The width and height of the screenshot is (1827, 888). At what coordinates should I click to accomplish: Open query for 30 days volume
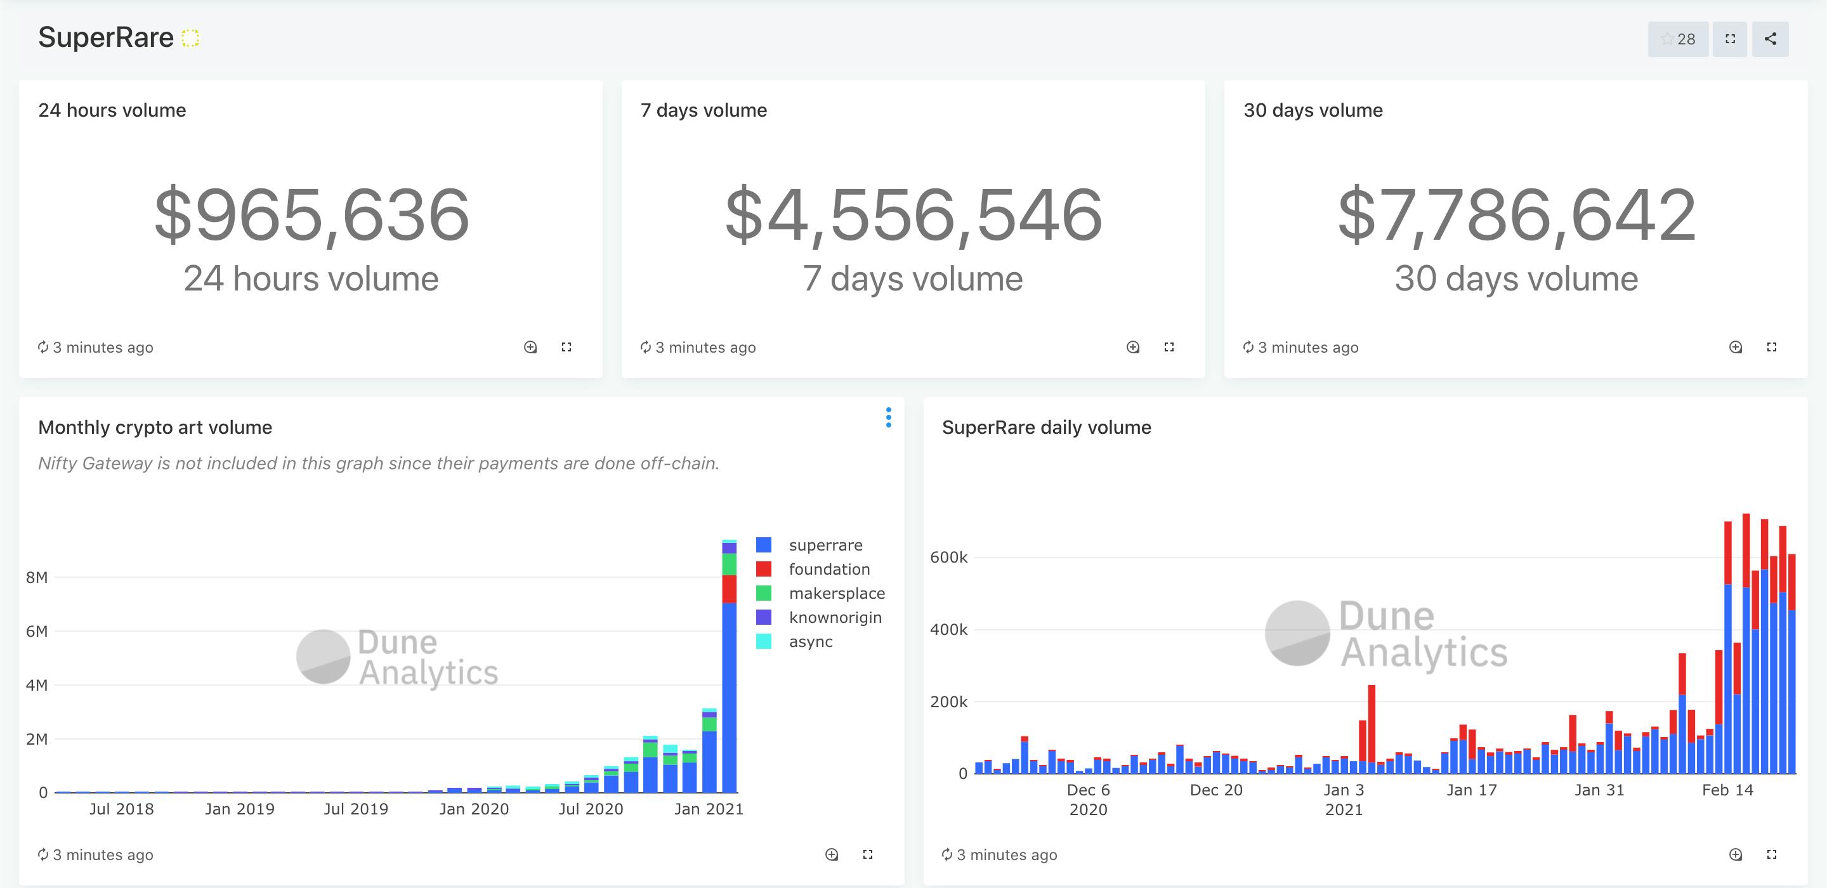(1735, 347)
